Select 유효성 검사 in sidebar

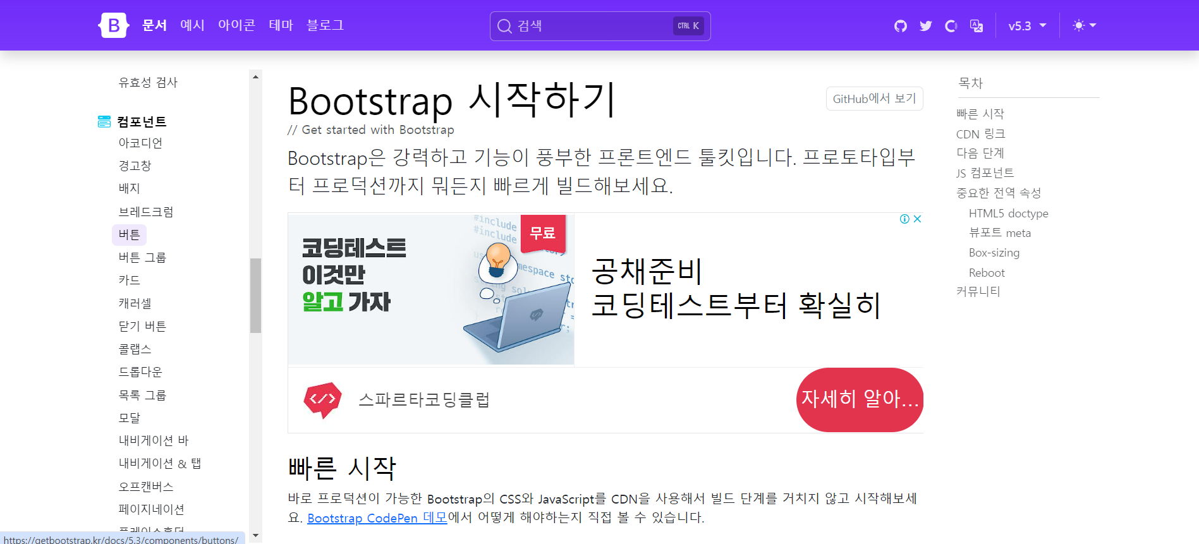[x=148, y=82]
